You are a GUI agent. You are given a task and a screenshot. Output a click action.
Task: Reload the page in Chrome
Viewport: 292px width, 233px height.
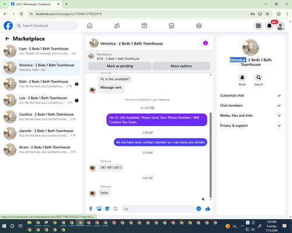point(22,14)
